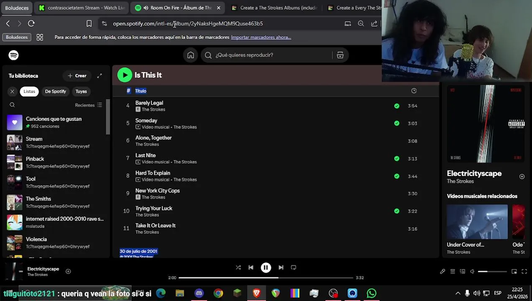Open the Canciones que te gustan playlist
Image resolution: width=532 pixels, height=301 pixels.
pos(56,122)
